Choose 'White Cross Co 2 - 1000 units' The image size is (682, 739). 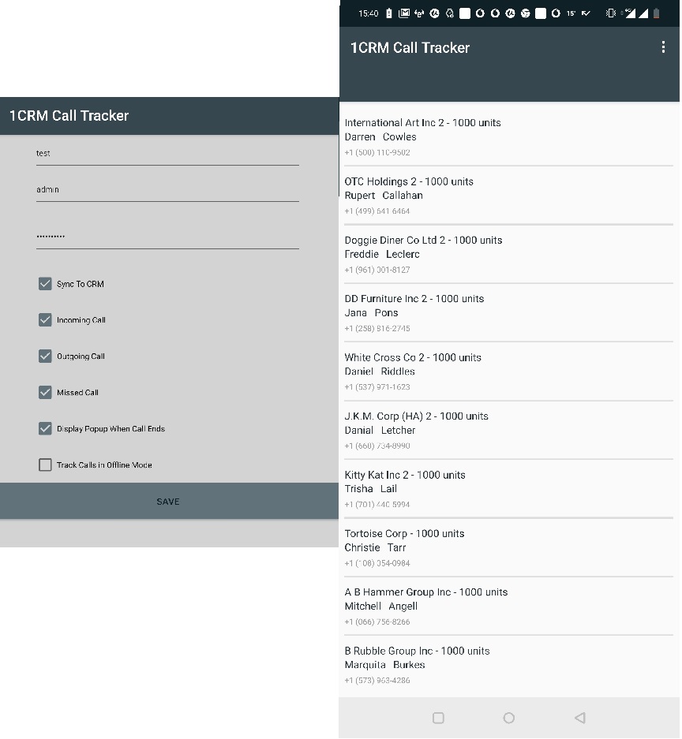413,357
